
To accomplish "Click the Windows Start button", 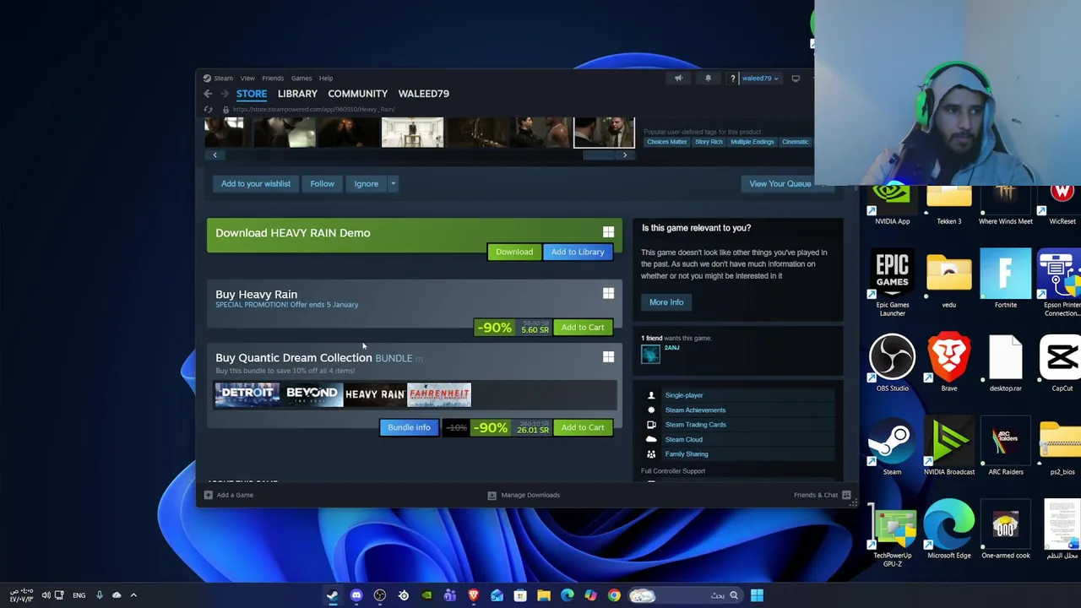I will click(x=757, y=595).
